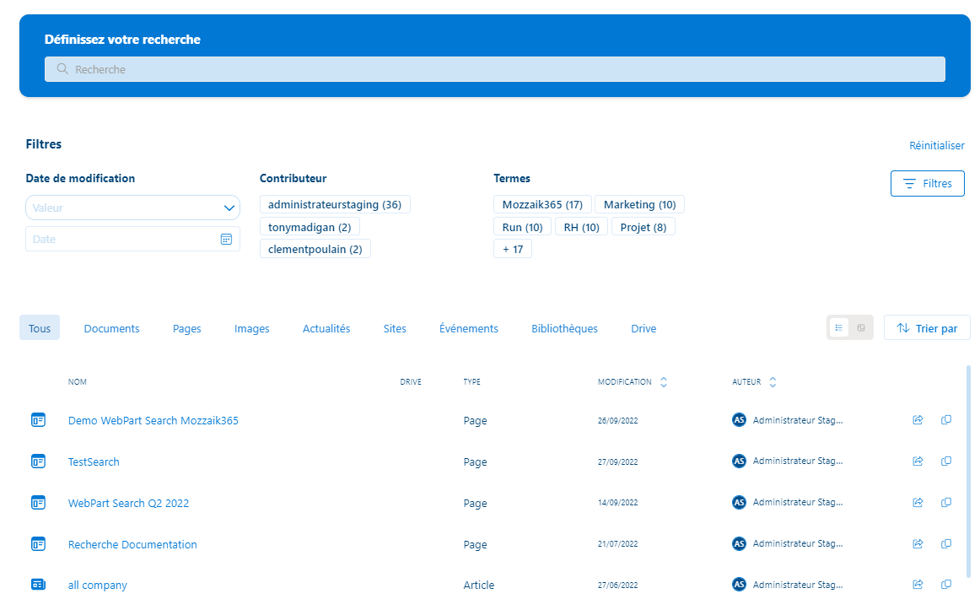Switch to the Actualités tab

tap(326, 328)
